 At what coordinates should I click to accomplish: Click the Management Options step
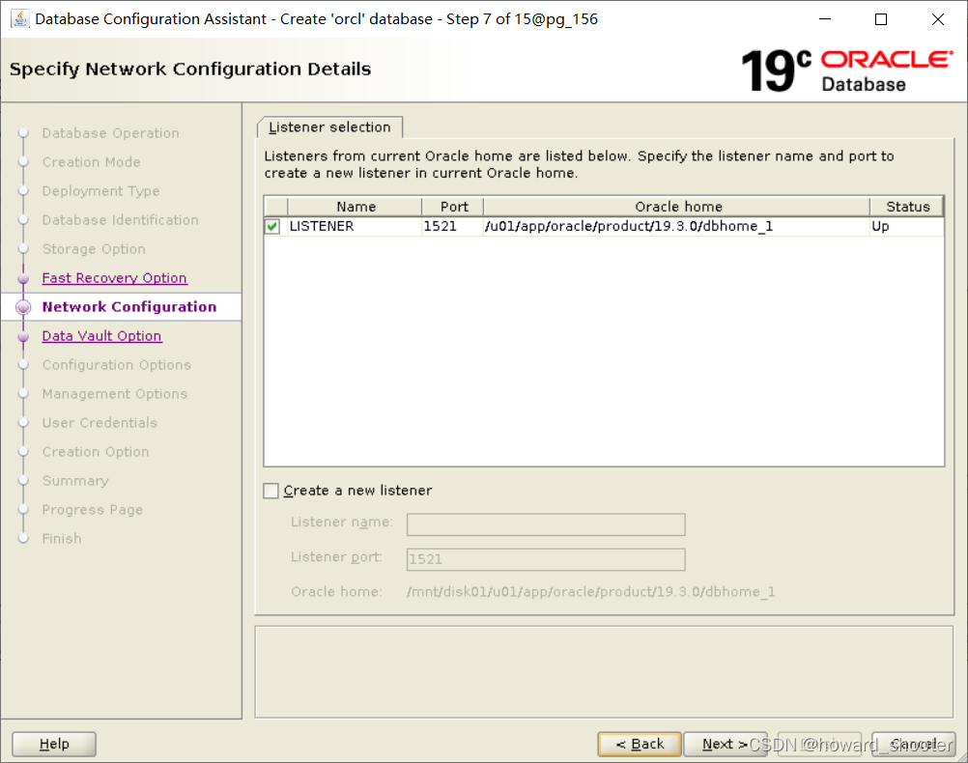115,394
